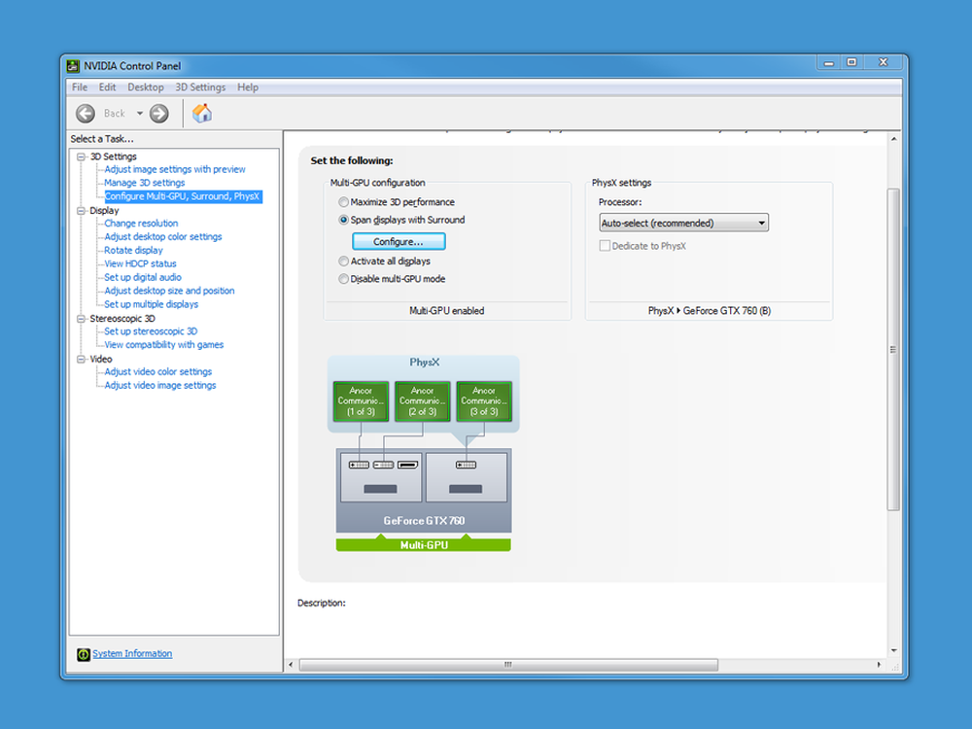The width and height of the screenshot is (972, 729).
Task: Click the scroll left arrow
Action: pyautogui.click(x=291, y=665)
